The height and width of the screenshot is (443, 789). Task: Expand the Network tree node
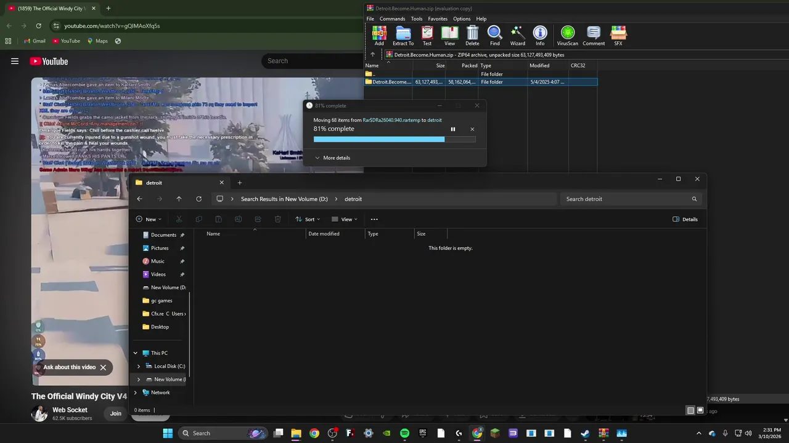point(136,393)
